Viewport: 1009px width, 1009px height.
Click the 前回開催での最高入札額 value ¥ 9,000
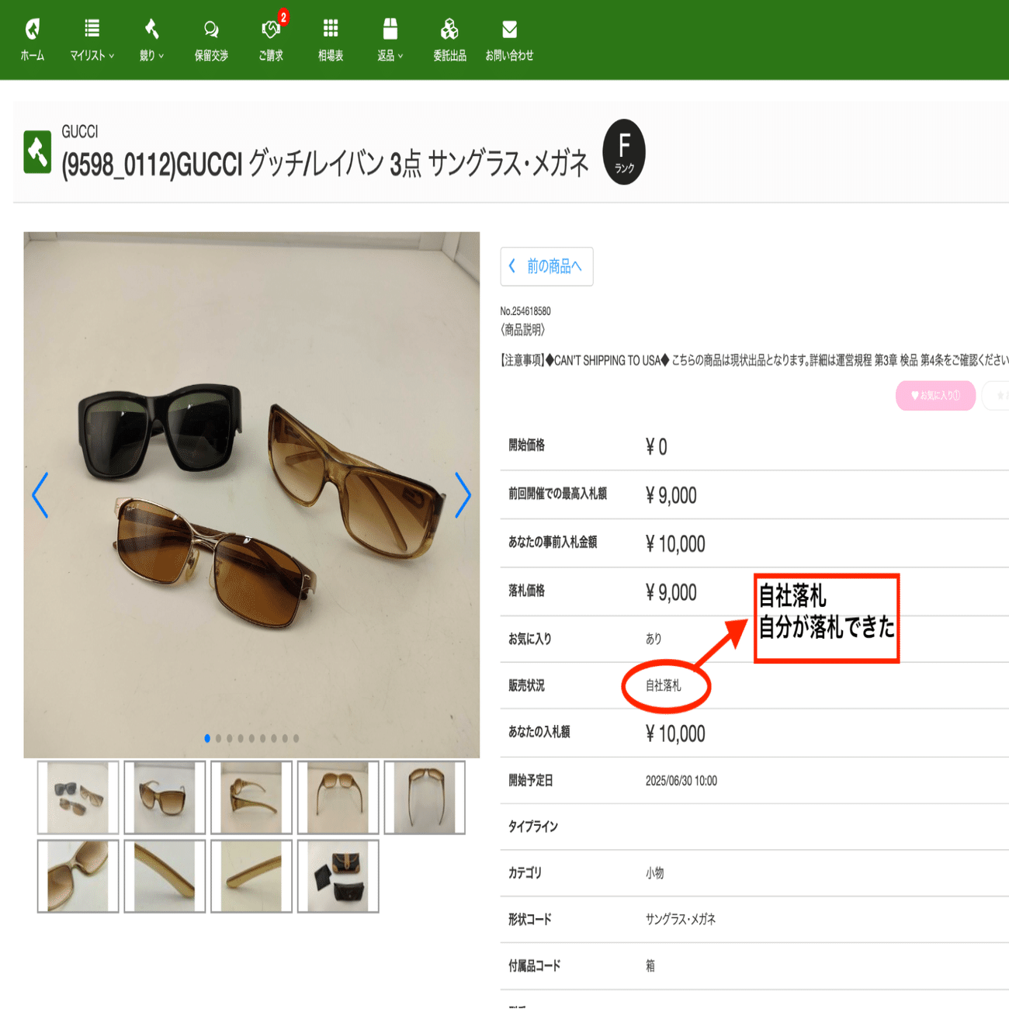pyautogui.click(x=671, y=495)
